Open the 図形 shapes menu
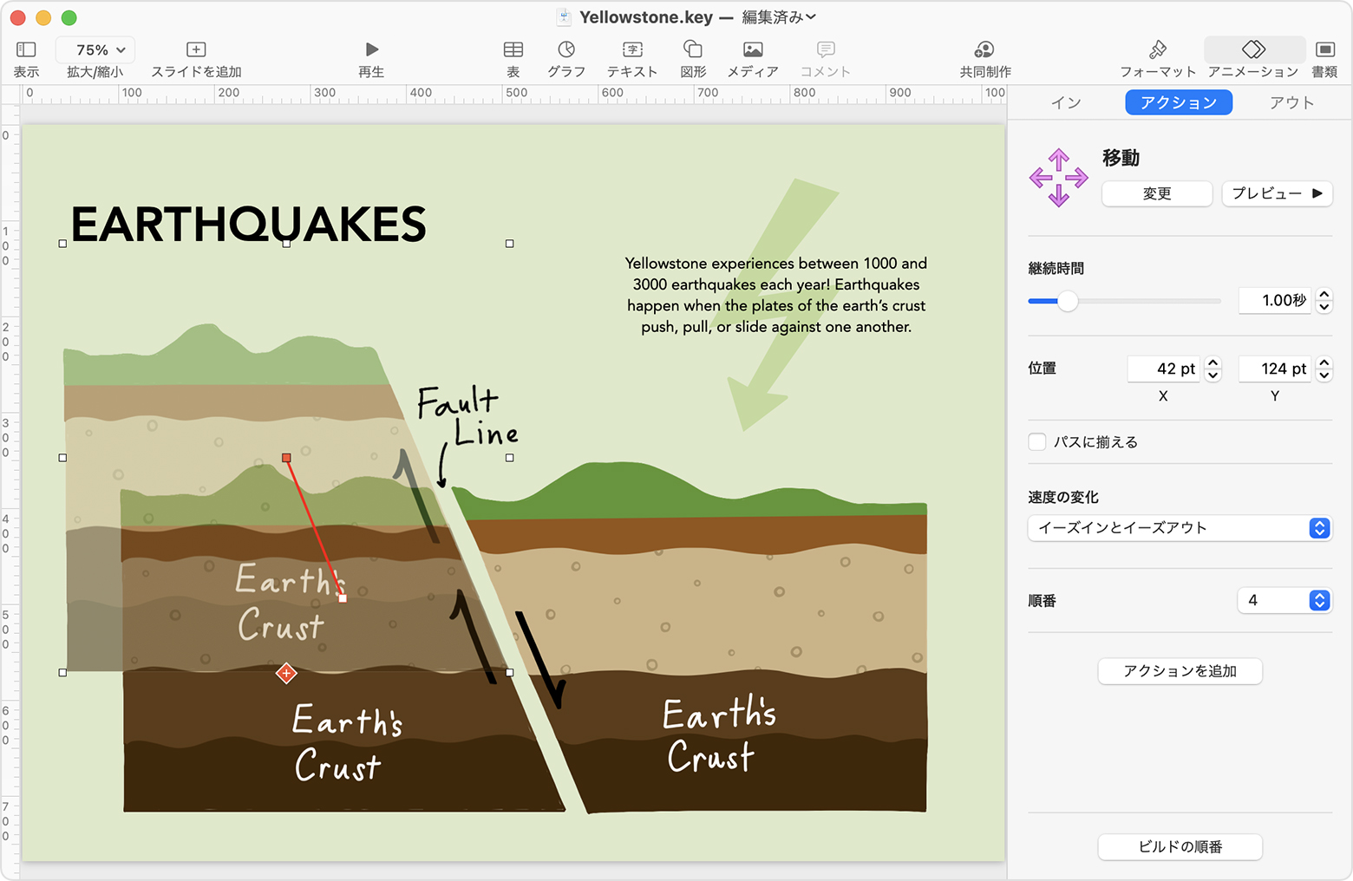 click(693, 49)
